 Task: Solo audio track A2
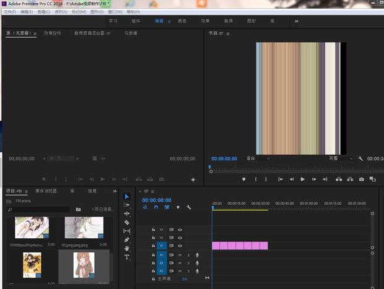188,263
